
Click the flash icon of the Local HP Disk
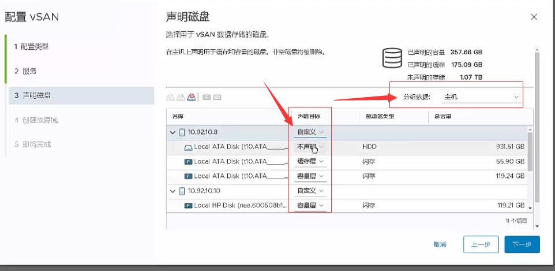(x=188, y=206)
